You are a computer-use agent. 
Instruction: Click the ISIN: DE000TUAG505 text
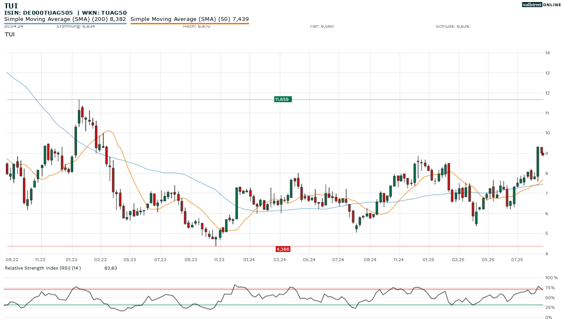(x=38, y=13)
